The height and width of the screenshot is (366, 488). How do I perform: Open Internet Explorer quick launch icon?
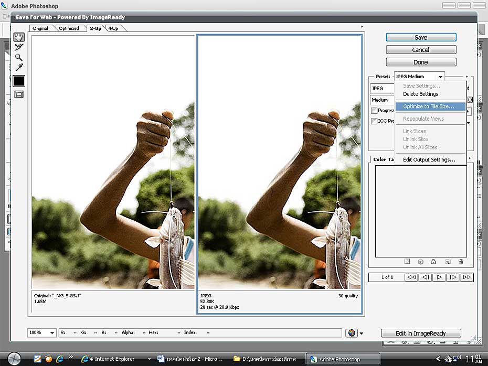[x=59, y=359]
